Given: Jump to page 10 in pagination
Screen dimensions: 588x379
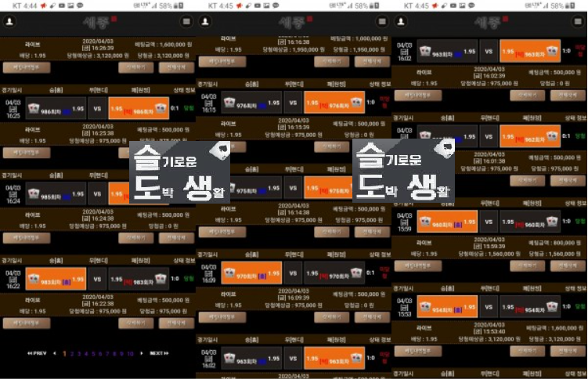Looking at the screenshot, I should click(x=131, y=353).
